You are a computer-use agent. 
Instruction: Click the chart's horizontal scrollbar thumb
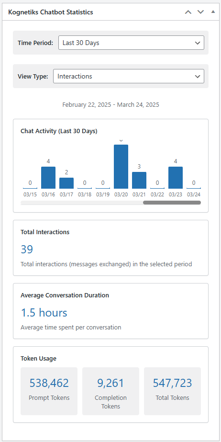tap(172, 203)
